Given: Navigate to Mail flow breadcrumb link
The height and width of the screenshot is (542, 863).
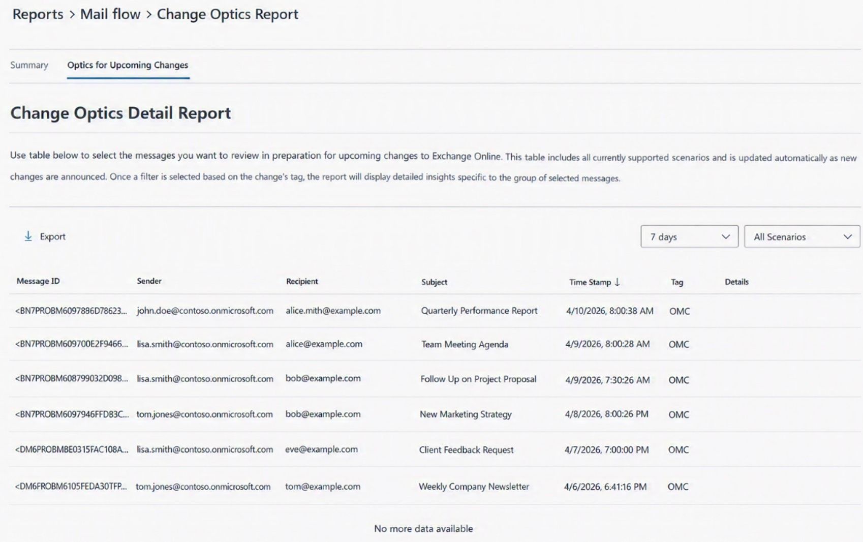Looking at the screenshot, I should coord(110,14).
